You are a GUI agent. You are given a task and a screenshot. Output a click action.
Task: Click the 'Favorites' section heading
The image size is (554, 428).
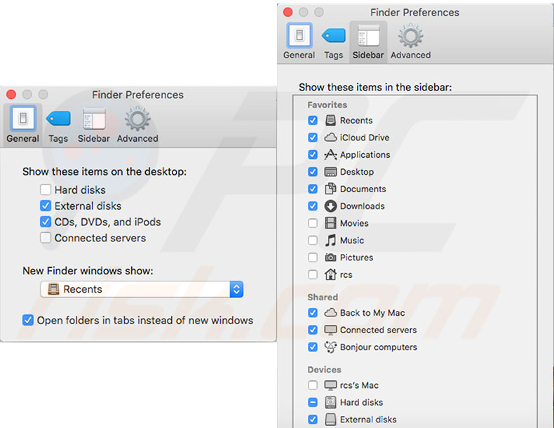pos(327,105)
